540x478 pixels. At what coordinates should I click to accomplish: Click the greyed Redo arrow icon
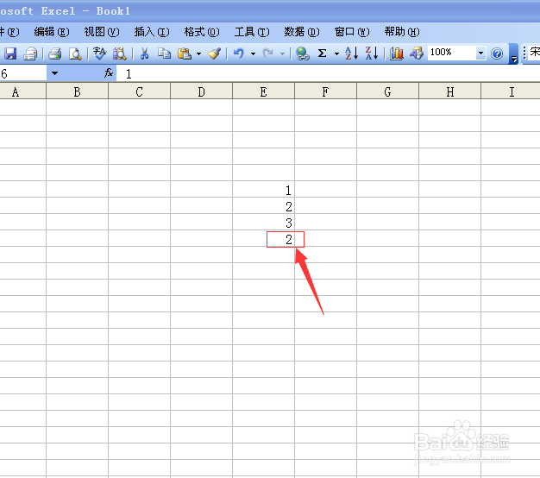point(268,53)
